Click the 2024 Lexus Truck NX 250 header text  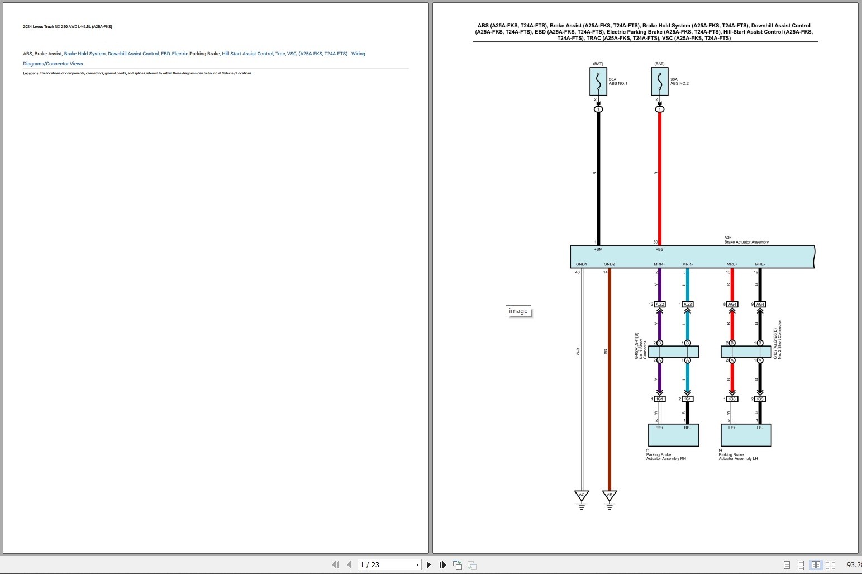[x=68, y=27]
